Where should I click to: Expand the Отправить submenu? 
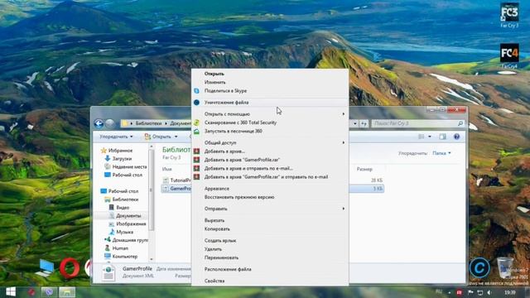pos(270,209)
